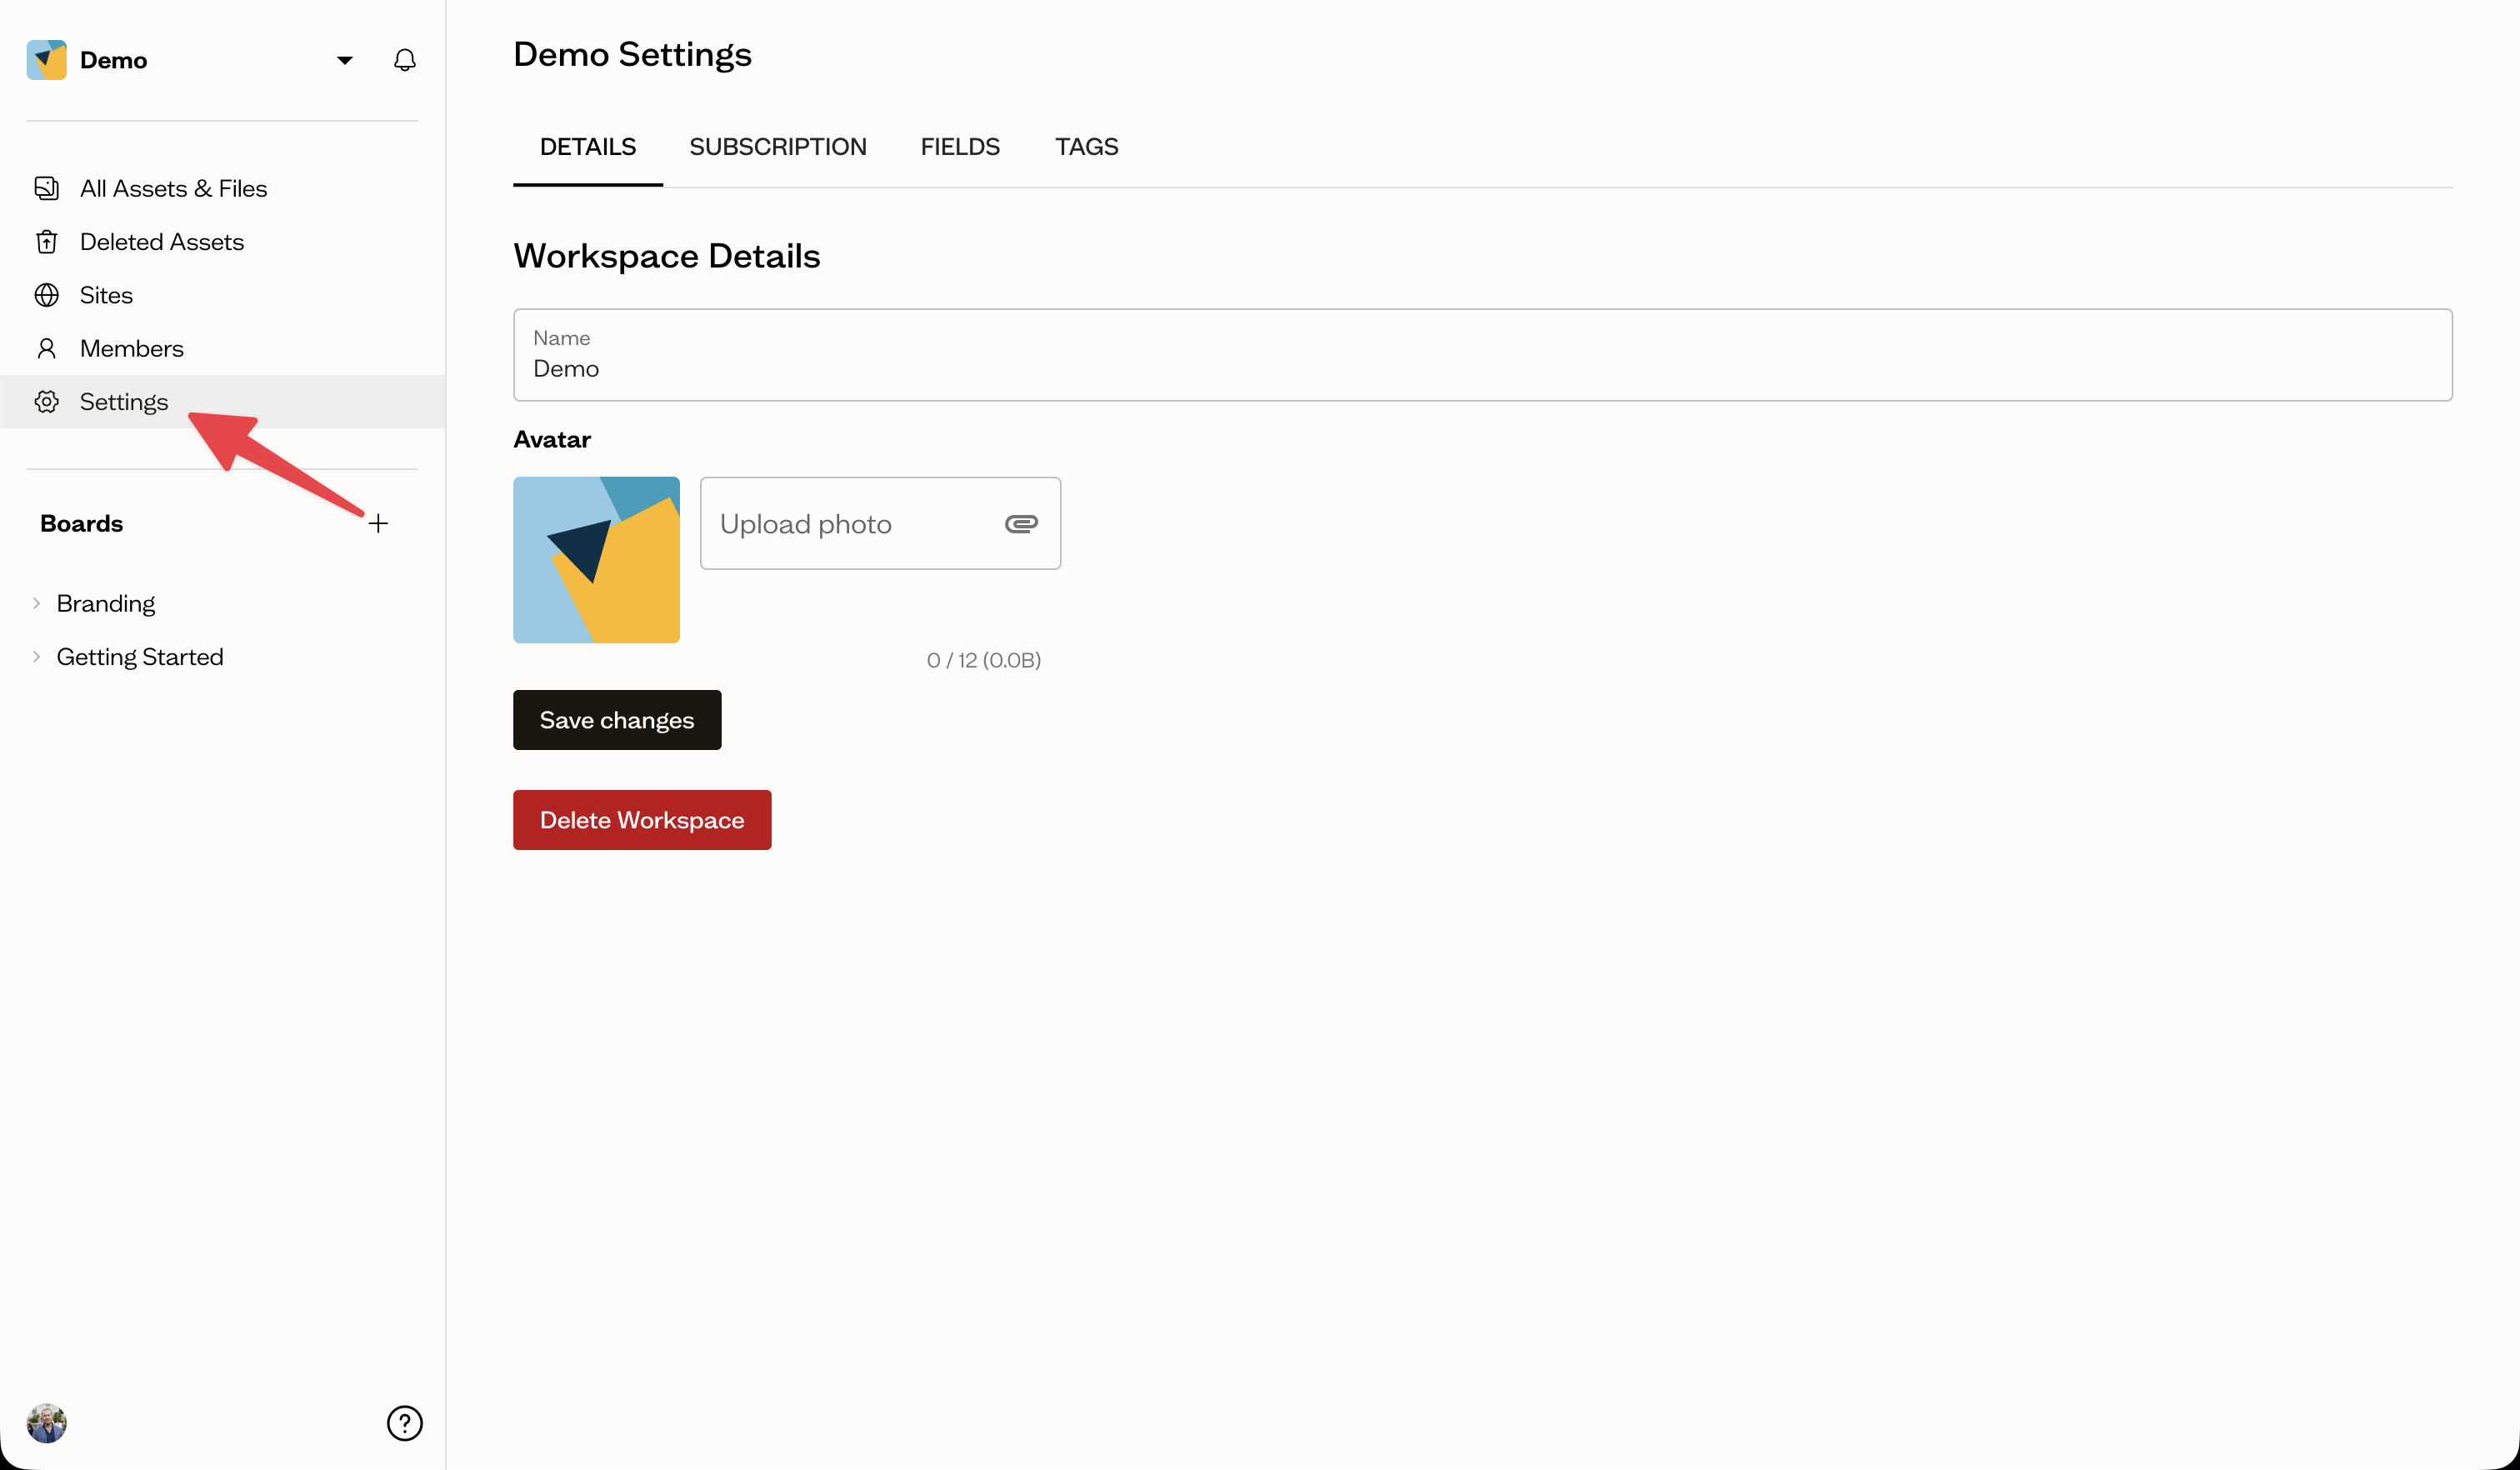The image size is (2520, 1470).
Task: Open notifications bell
Action: pyautogui.click(x=404, y=60)
